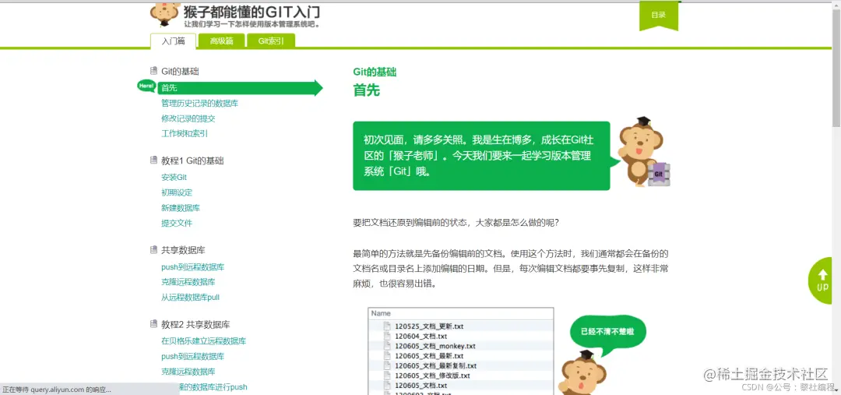Open 从远程数据库pull link
The width and height of the screenshot is (841, 395).
tap(191, 298)
